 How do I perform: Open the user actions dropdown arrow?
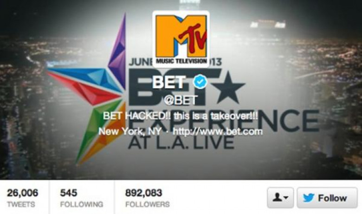(x=285, y=198)
